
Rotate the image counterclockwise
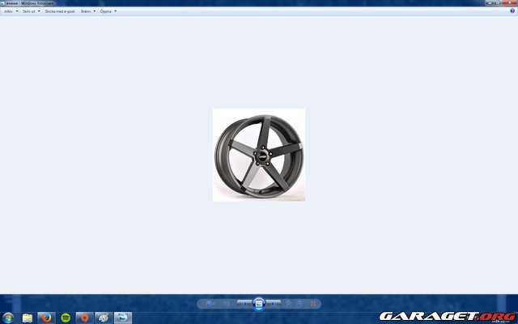click(289, 304)
